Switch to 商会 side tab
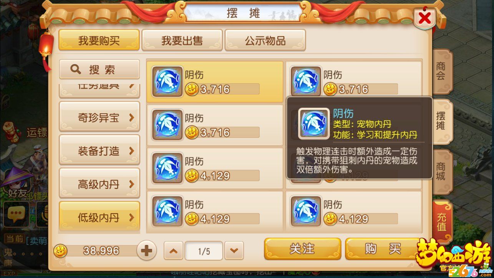Screen dimensions: 494x278 point(442,71)
